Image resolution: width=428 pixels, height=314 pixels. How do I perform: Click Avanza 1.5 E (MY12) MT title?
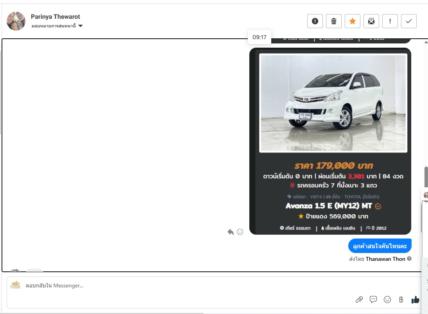[329, 206]
